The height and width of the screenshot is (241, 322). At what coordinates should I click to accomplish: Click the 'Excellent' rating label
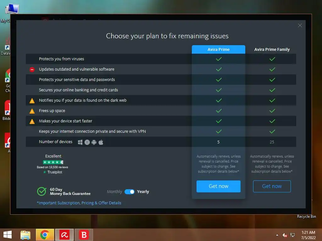coord(53,156)
